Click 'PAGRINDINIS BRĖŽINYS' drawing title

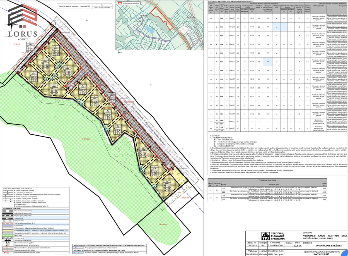pyautogui.click(x=329, y=245)
